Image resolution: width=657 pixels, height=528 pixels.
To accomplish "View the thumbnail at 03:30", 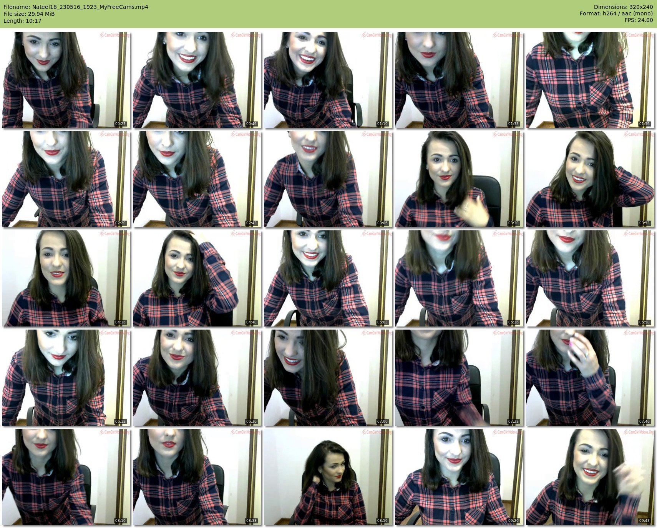I will tap(459, 179).
